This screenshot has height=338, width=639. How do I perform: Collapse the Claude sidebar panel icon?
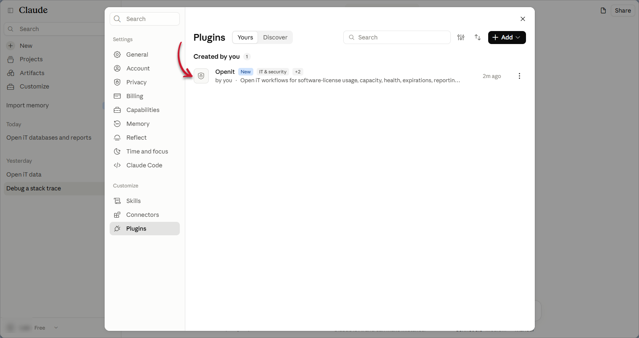(x=11, y=10)
